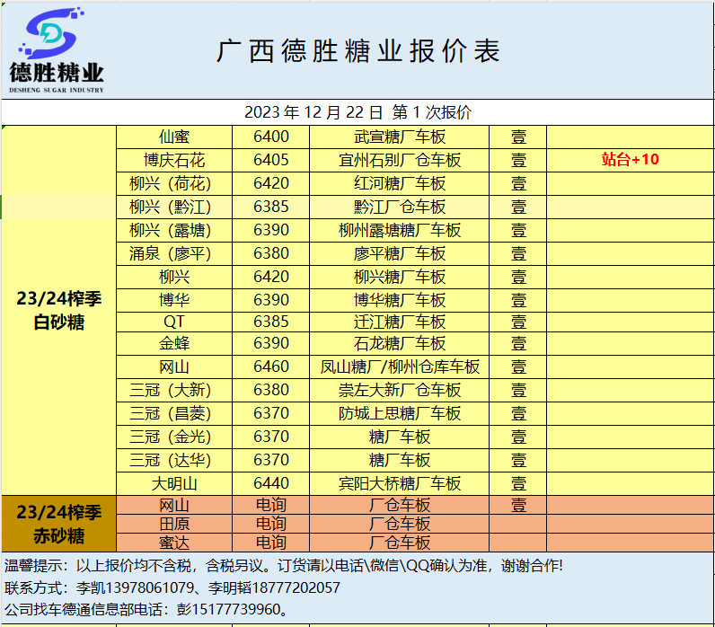Click the 公司找车 logistics phone line
Viewport: 715px width, 627px height.
148,611
